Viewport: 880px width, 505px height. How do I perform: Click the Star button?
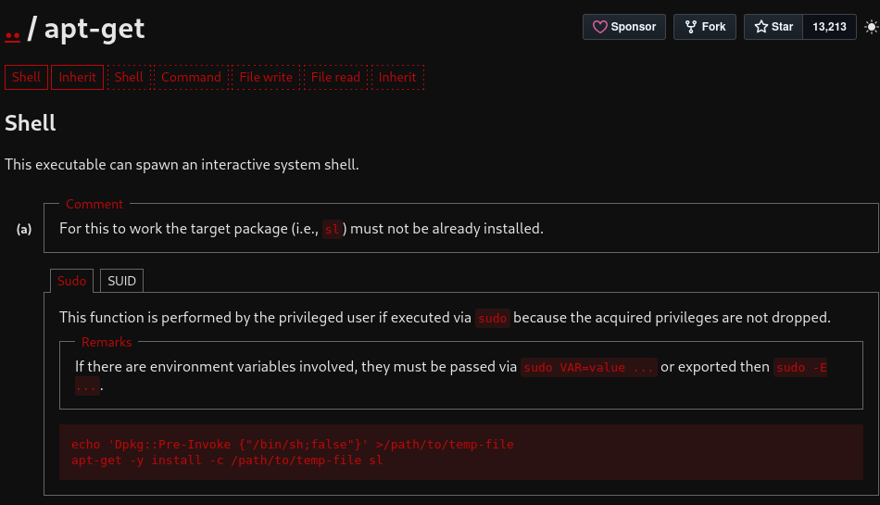pos(773,27)
